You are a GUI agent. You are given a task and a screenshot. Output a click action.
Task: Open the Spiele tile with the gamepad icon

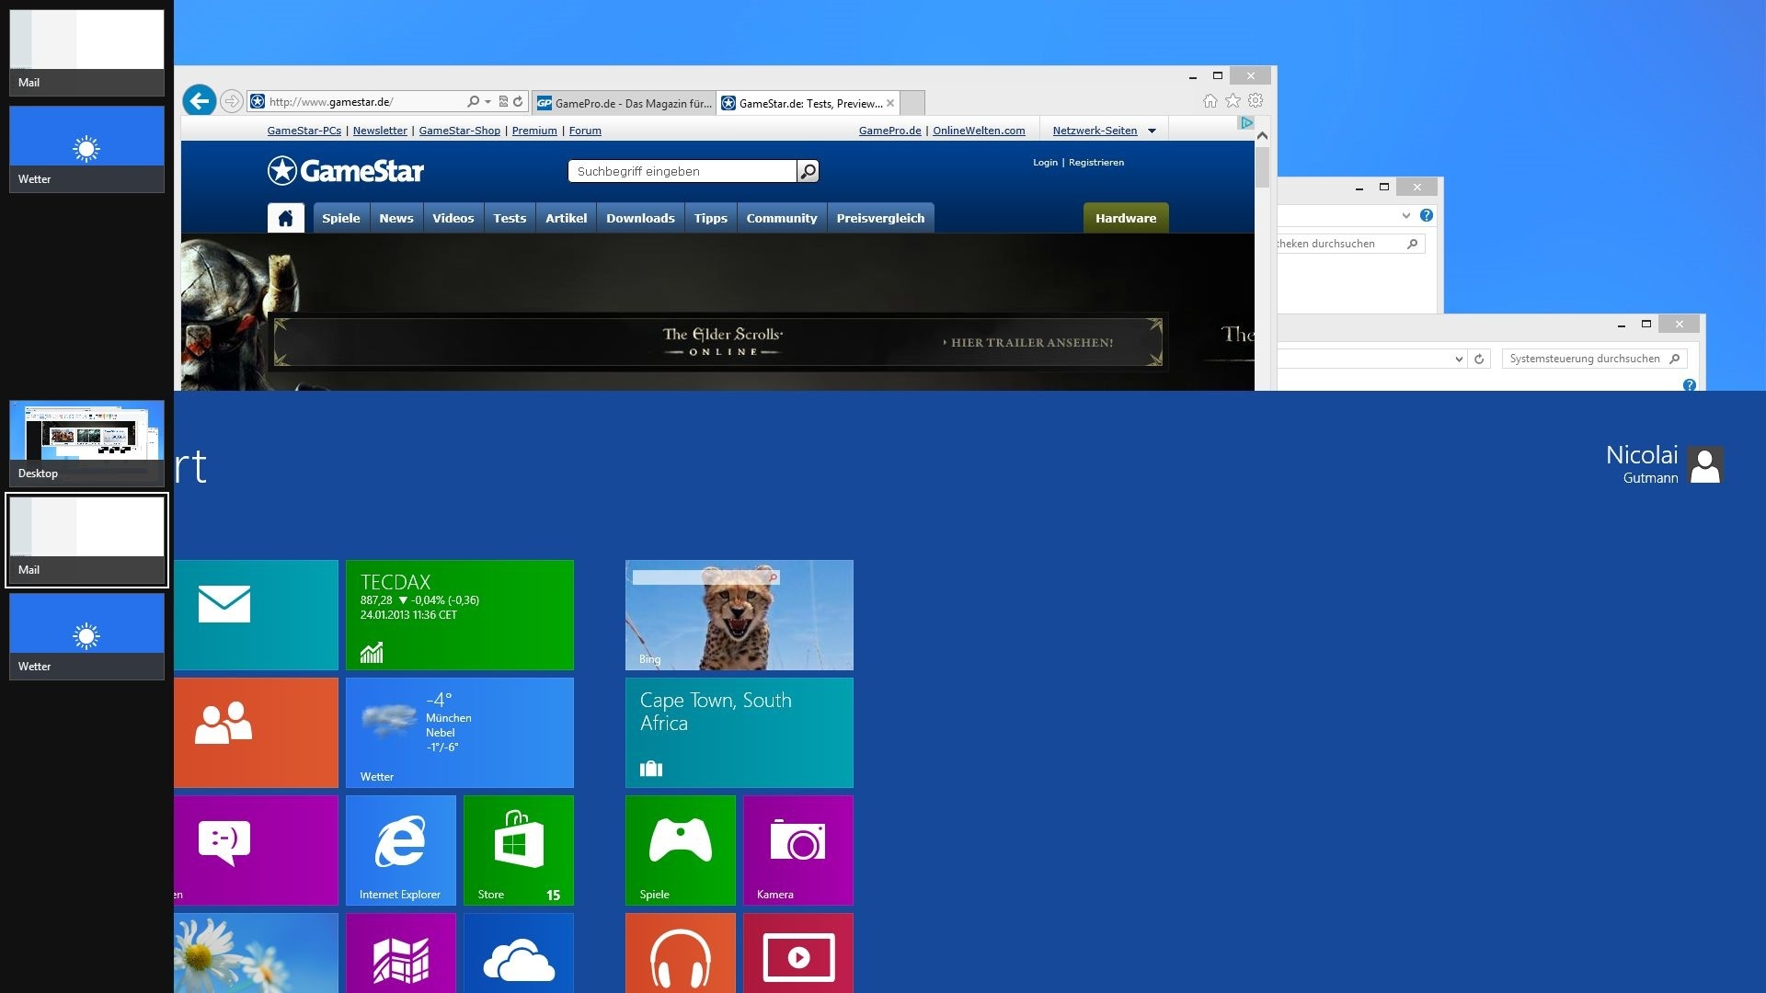[x=681, y=850]
